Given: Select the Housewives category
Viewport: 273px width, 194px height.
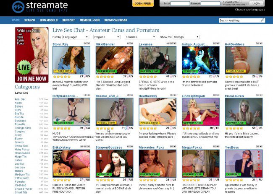Looking at the screenshot, I should pos(22,153).
